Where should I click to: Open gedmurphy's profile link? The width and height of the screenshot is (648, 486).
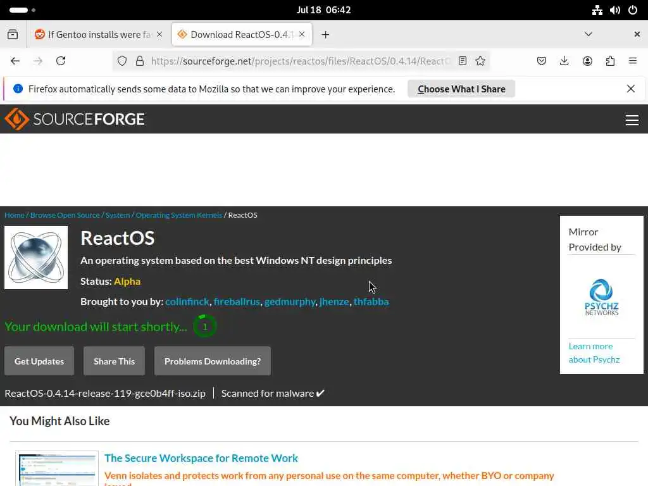tap(290, 302)
